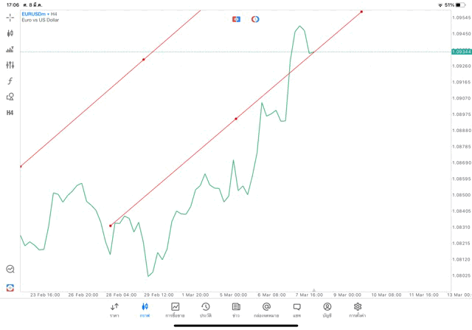Select the crosshair tool
The width and height of the screenshot is (472, 330).
(10, 17)
